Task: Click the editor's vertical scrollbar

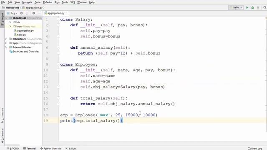Action: click(266, 74)
